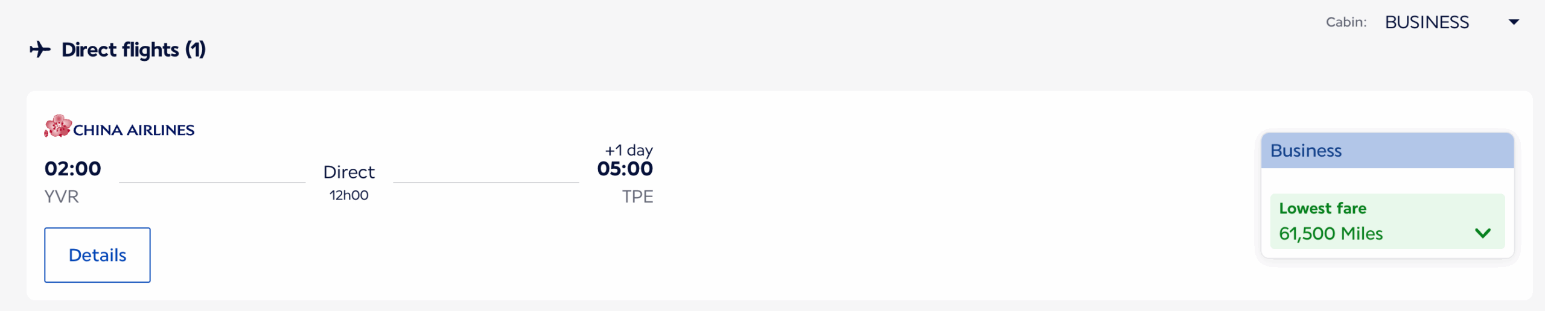
Task: Select the BUSINESS cabin combo box value
Action: click(x=1426, y=22)
